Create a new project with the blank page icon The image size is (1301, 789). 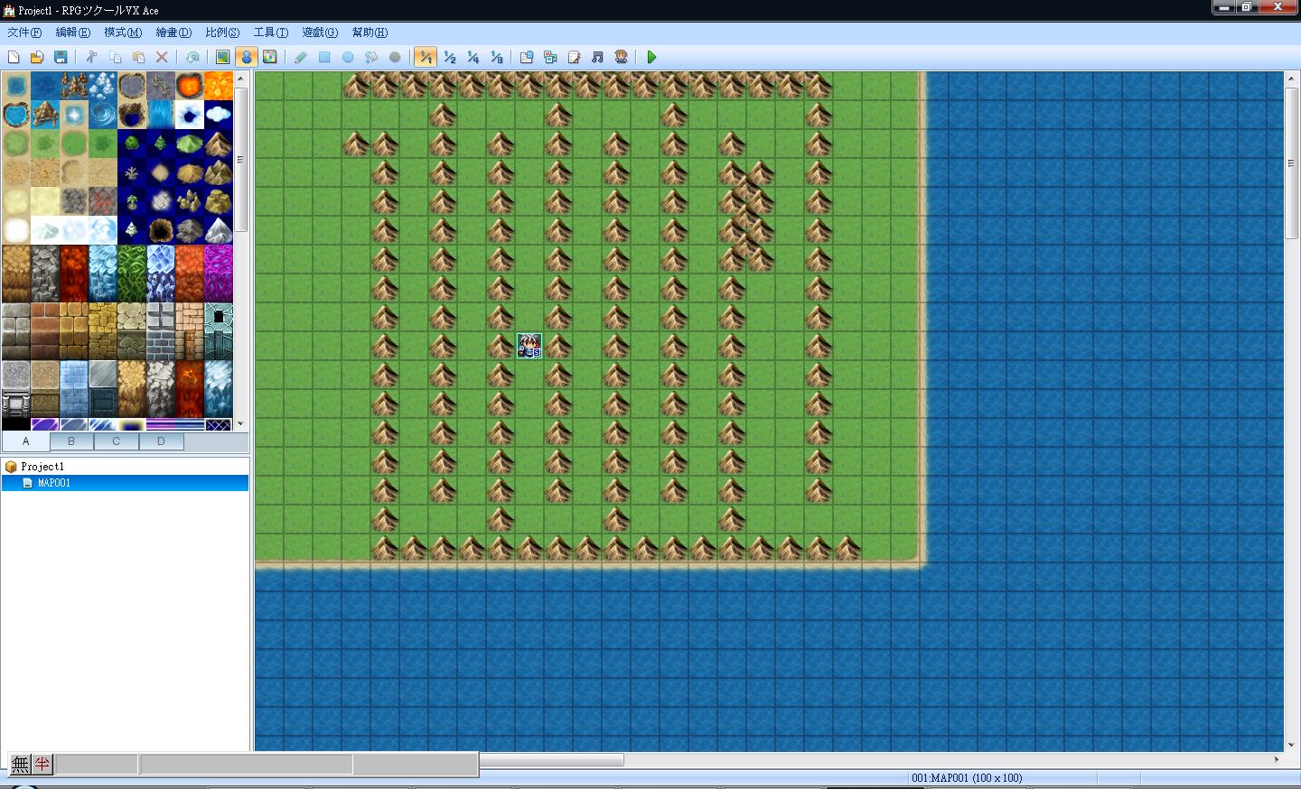(14, 57)
